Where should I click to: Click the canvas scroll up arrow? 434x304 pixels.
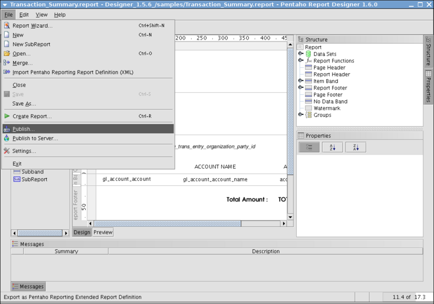[290, 44]
